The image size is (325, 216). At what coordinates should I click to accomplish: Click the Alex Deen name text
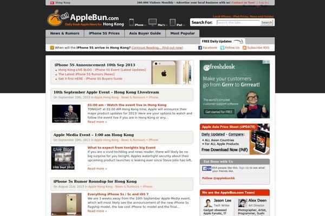click(257, 200)
